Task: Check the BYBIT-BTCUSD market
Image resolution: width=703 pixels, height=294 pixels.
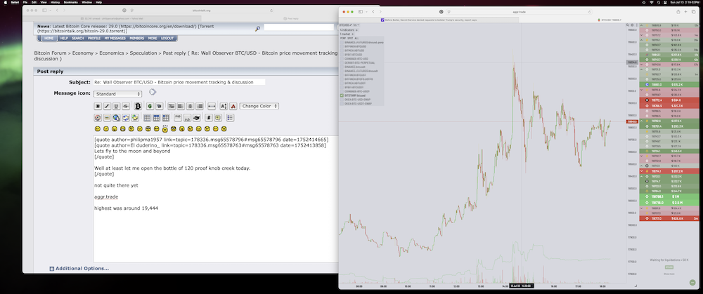Action: [x=342, y=55]
